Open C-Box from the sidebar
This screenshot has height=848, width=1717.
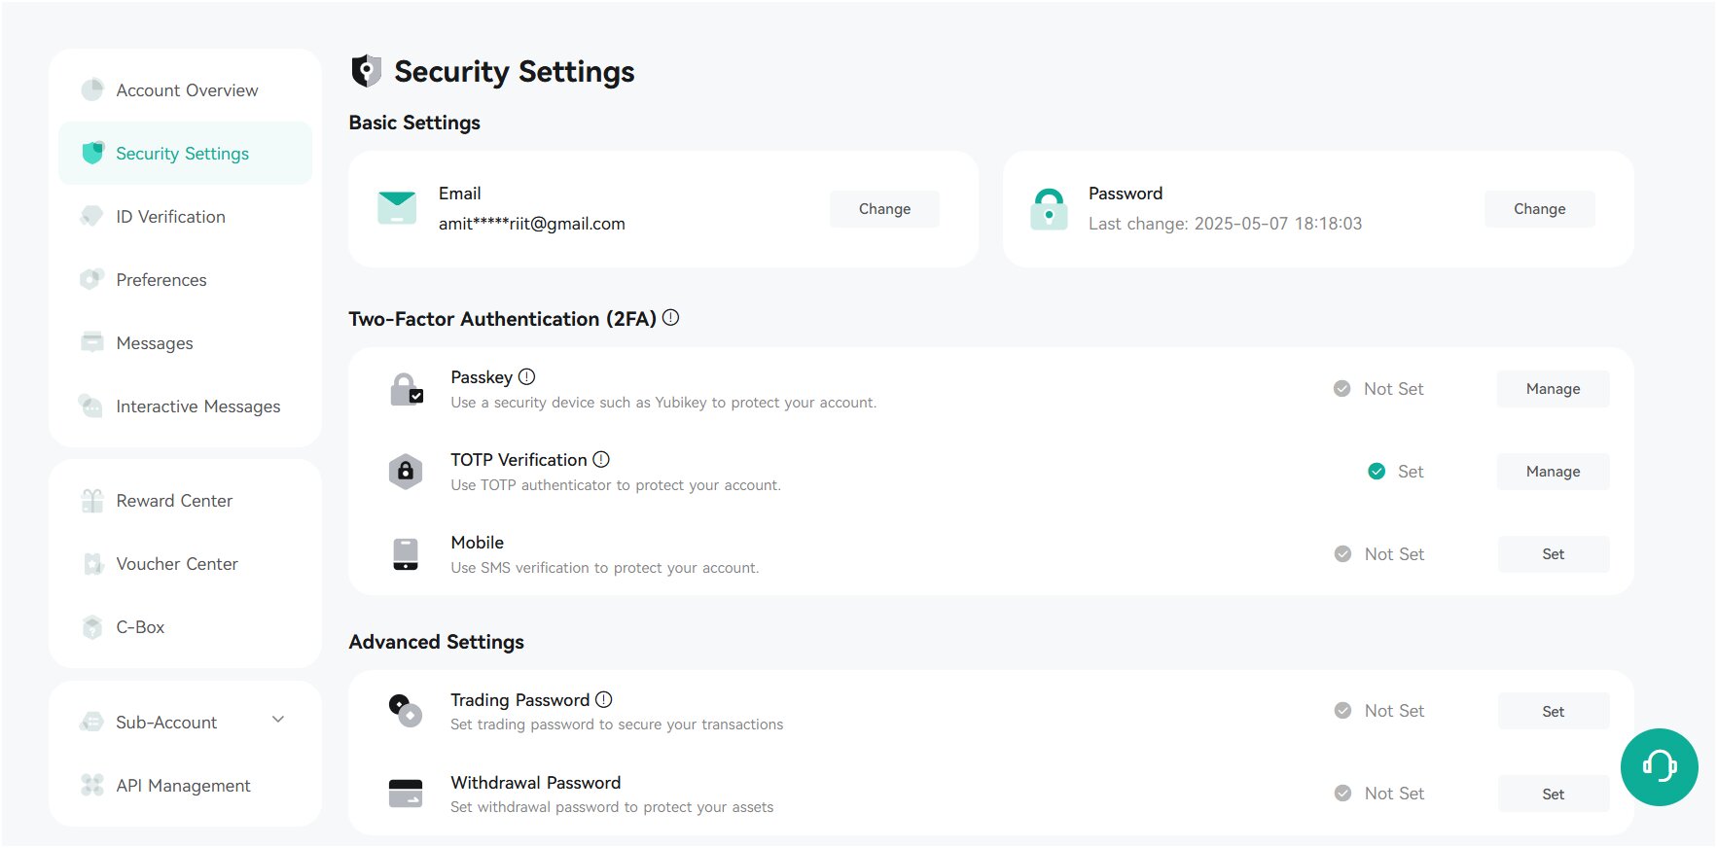click(185, 626)
